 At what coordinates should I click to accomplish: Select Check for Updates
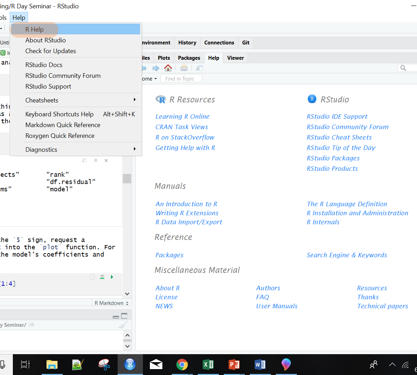76,51
